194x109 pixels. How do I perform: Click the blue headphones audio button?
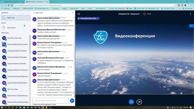(131, 102)
